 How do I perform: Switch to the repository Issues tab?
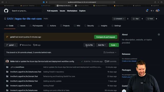pos(21,26)
